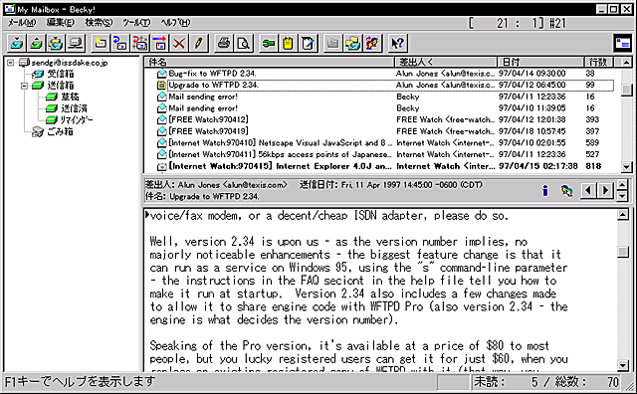Click the forward message icon
The height and width of the screenshot is (394, 637).
click(159, 43)
